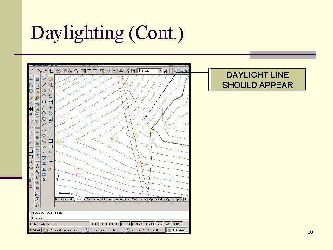This screenshot has width=333, height=250.
Task: Select the Circle draw tool
Action: [44, 113]
